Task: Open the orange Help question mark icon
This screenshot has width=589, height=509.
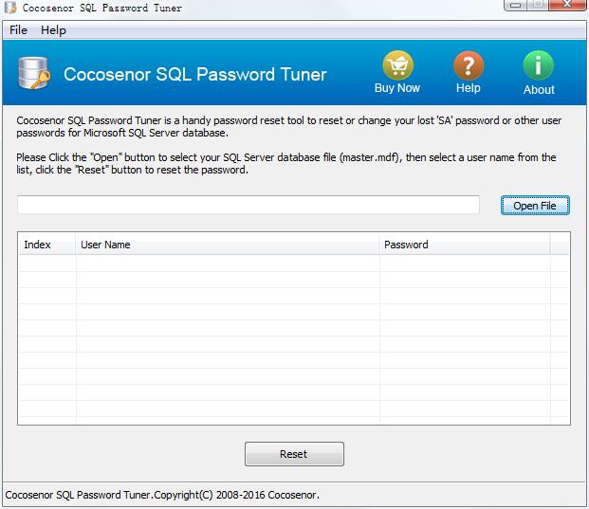Action: pyautogui.click(x=469, y=65)
